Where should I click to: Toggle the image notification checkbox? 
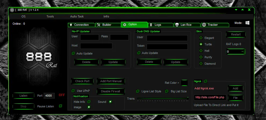(x=89, y=107)
